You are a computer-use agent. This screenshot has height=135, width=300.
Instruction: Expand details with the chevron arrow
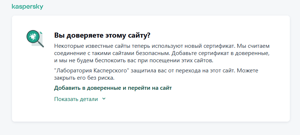(104, 99)
